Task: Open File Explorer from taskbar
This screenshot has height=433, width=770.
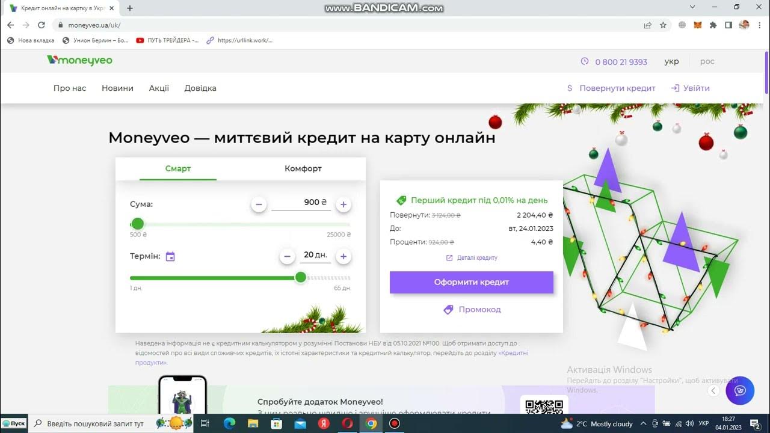Action: coord(253,423)
